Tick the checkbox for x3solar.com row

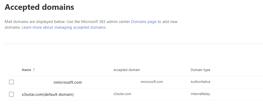coord(11,94)
